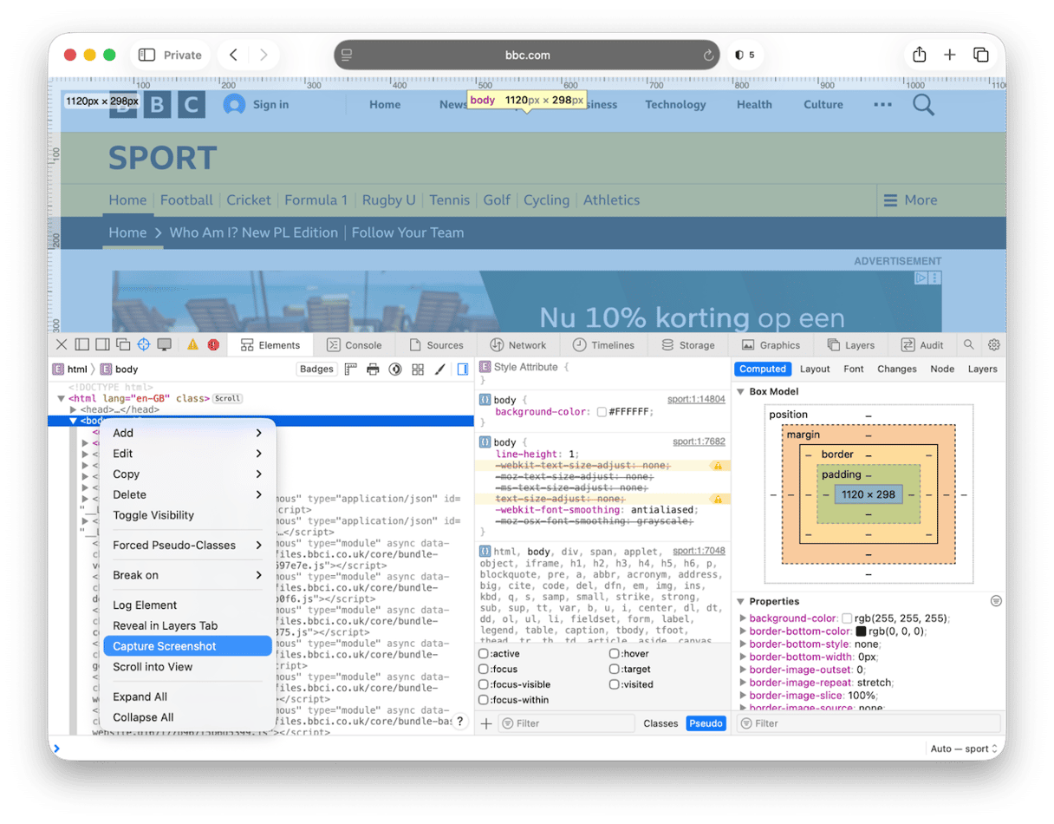Expand the background-color computed property
The height and width of the screenshot is (824, 1054).
click(x=743, y=618)
